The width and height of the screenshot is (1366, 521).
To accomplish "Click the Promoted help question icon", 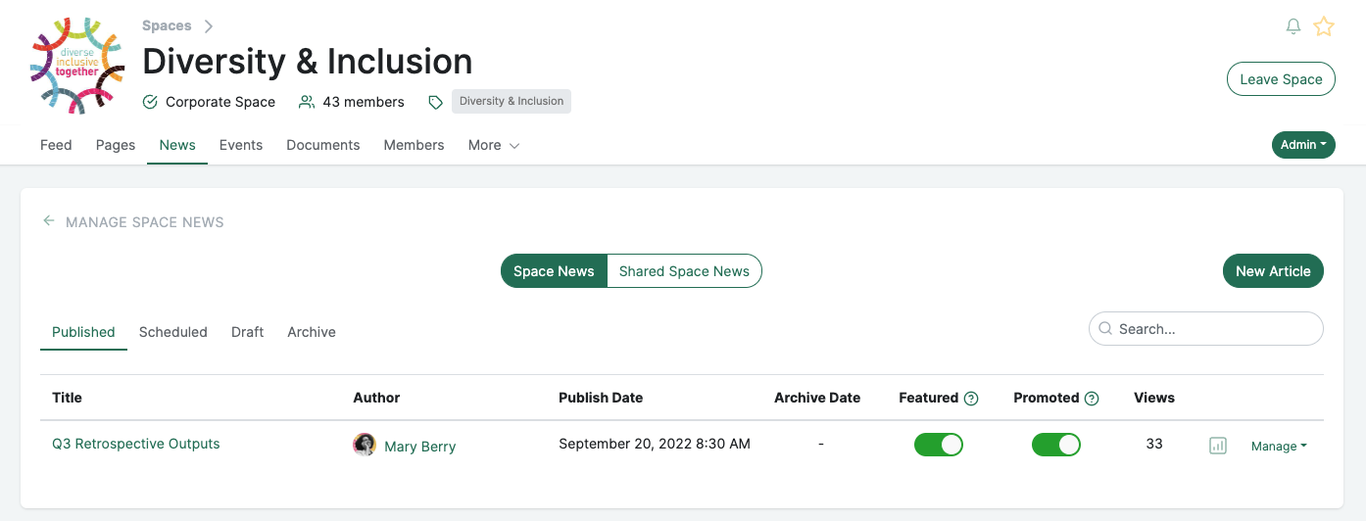I will point(1092,399).
